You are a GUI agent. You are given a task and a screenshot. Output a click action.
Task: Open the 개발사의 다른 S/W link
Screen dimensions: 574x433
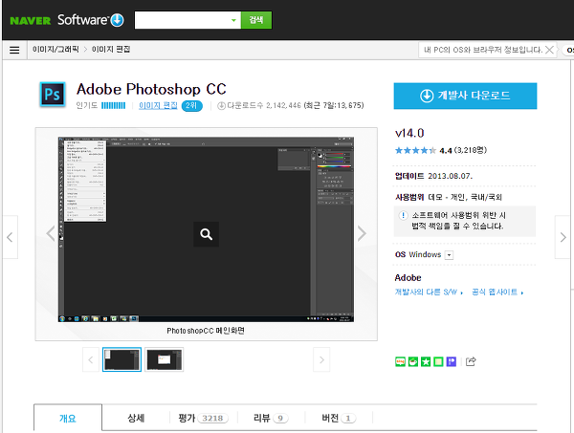tap(429, 292)
